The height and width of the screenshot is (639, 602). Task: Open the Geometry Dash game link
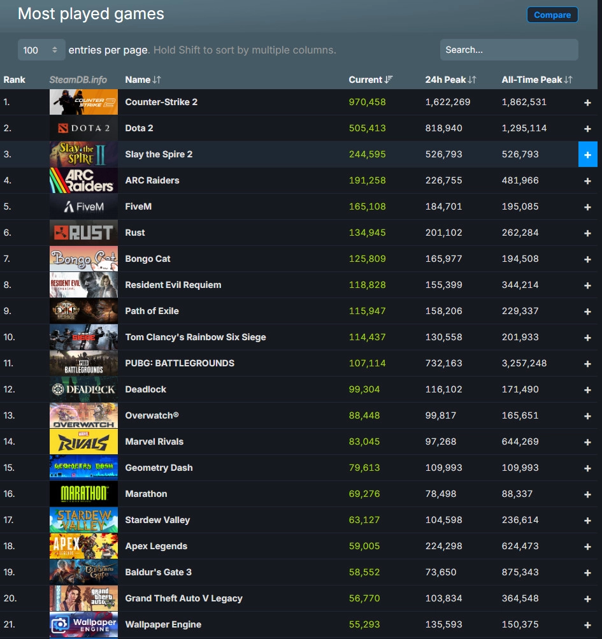(159, 468)
